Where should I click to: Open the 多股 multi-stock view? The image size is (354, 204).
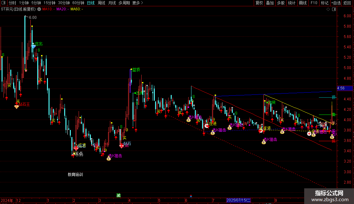click(x=281, y=3)
